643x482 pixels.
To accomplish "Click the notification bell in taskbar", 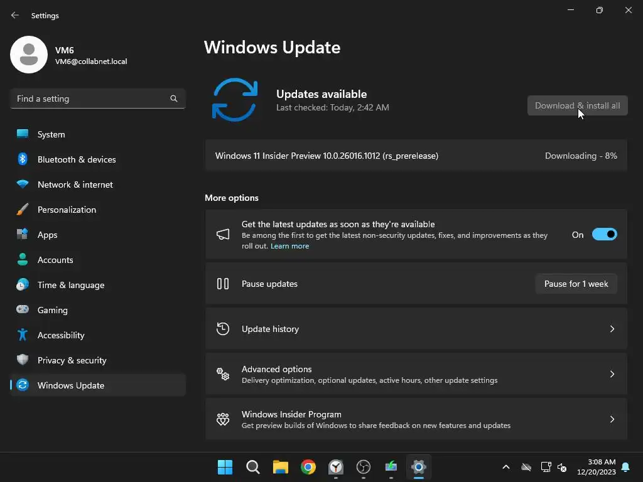I will [626, 467].
